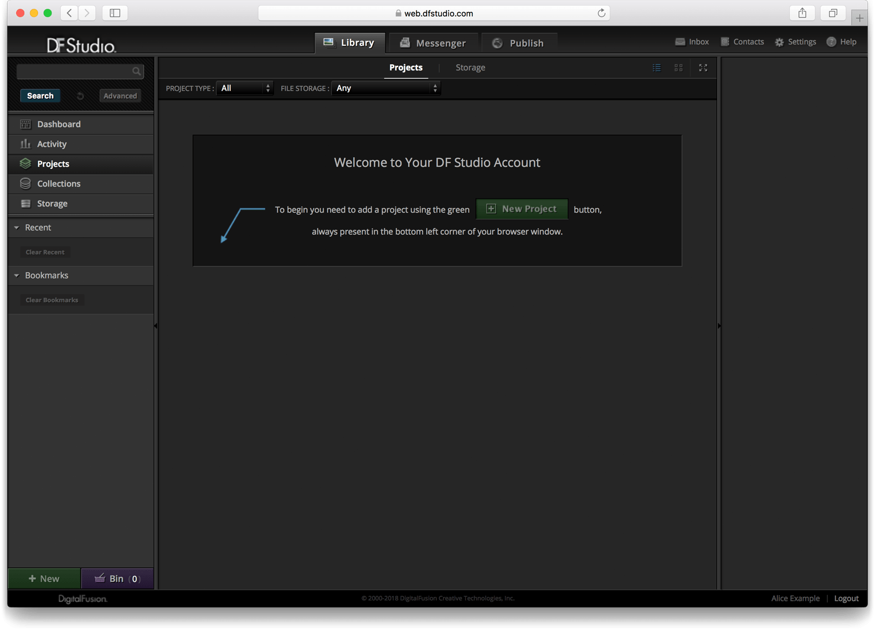Toggle fullscreen expand icon
The image size is (875, 629).
pyautogui.click(x=703, y=68)
